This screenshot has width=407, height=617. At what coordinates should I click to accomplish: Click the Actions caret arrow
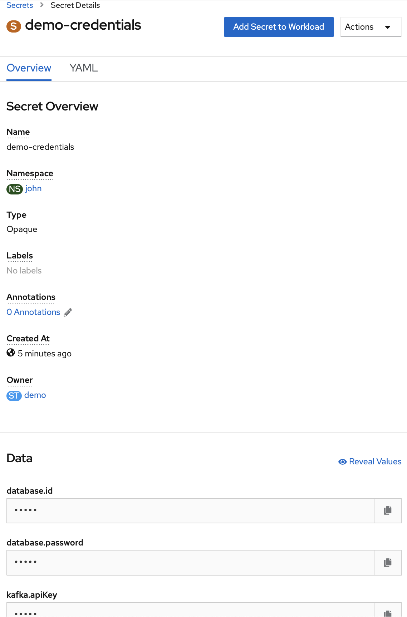(388, 27)
